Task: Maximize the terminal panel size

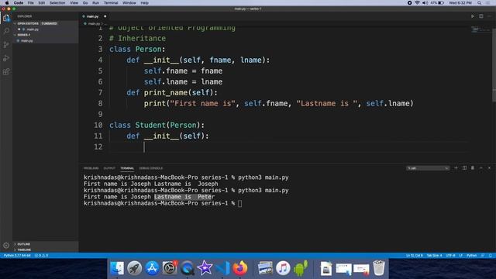Action: click(480, 168)
